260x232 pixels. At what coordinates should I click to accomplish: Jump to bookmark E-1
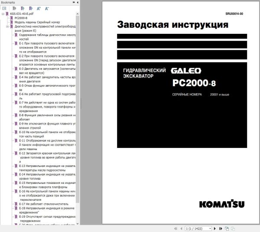47,48
